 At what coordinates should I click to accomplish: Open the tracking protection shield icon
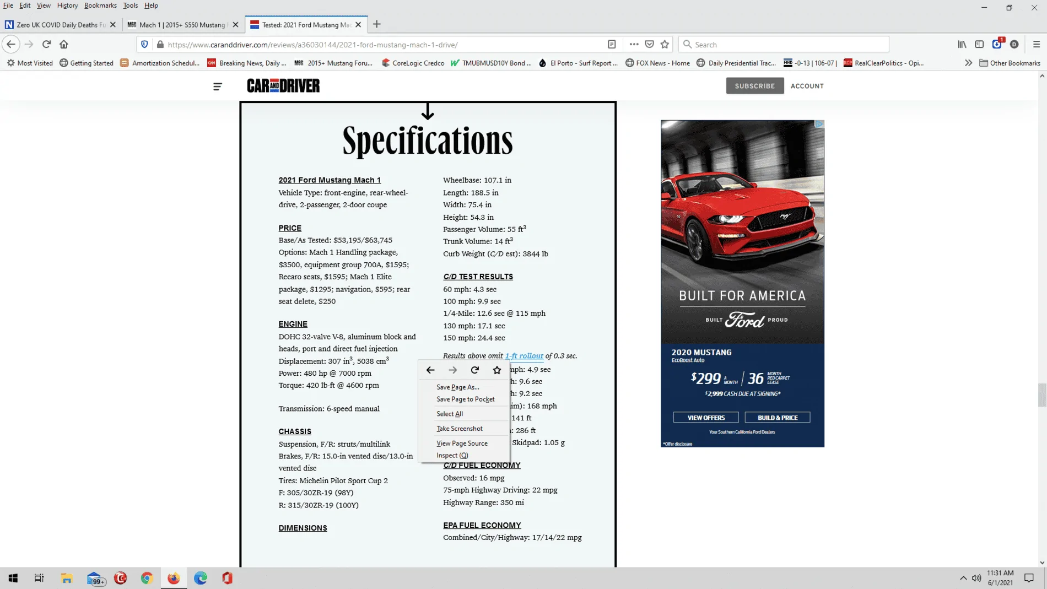pyautogui.click(x=144, y=44)
